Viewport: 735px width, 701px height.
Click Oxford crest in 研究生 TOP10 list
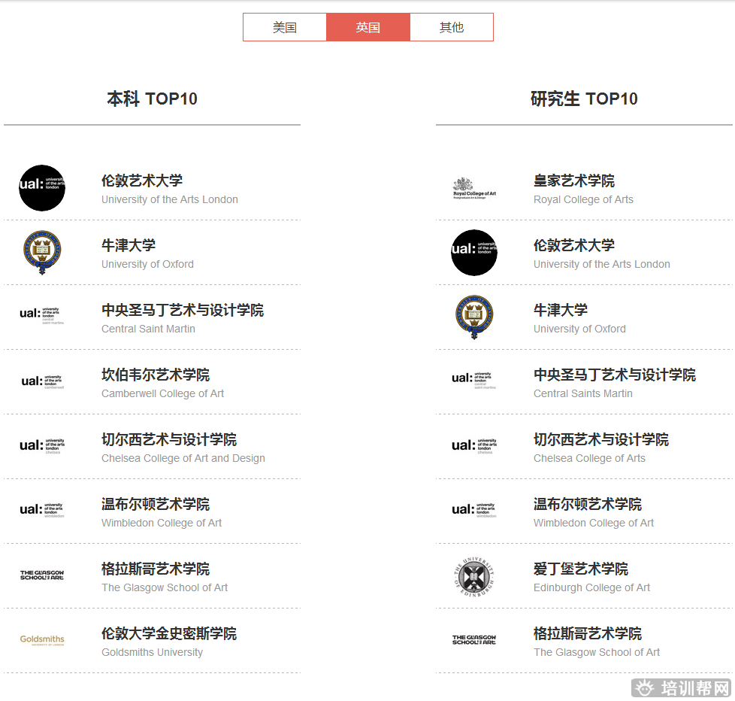point(474,317)
